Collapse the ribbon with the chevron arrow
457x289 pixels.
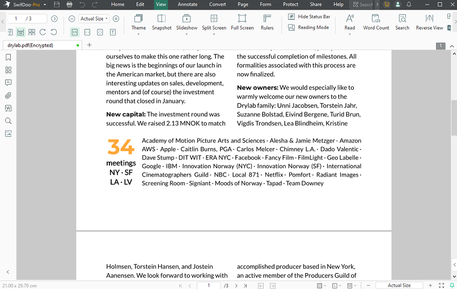point(452,46)
